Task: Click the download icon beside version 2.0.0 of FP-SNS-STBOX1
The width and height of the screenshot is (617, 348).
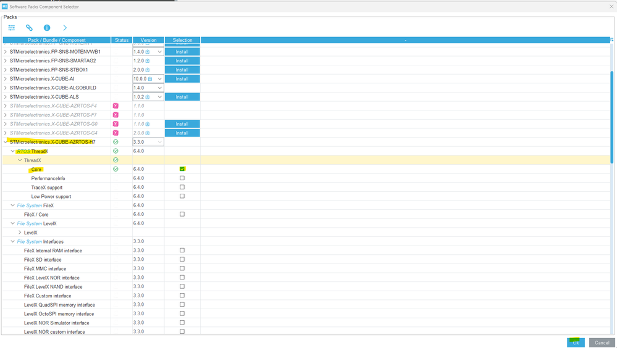Action: 148,70
